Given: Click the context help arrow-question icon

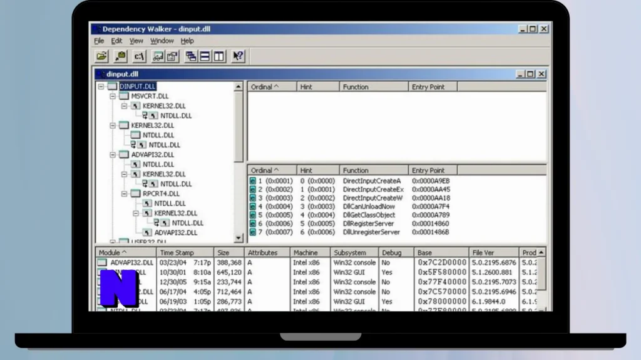Looking at the screenshot, I should (238, 56).
